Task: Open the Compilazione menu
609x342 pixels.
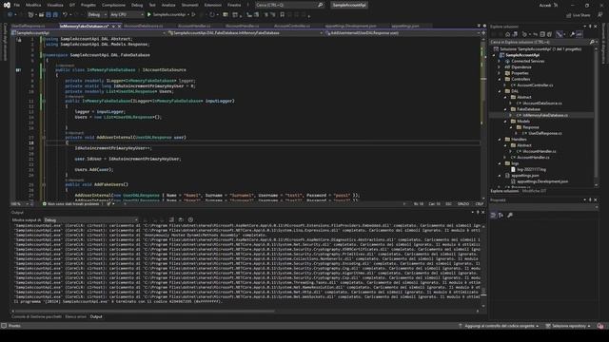Action: pyautogui.click(x=113, y=5)
